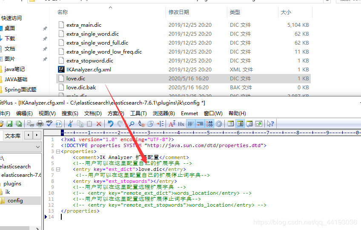Open the 文档(D) menu
Image resolution: width=361 pixels, height=230 pixels.
(93, 114)
